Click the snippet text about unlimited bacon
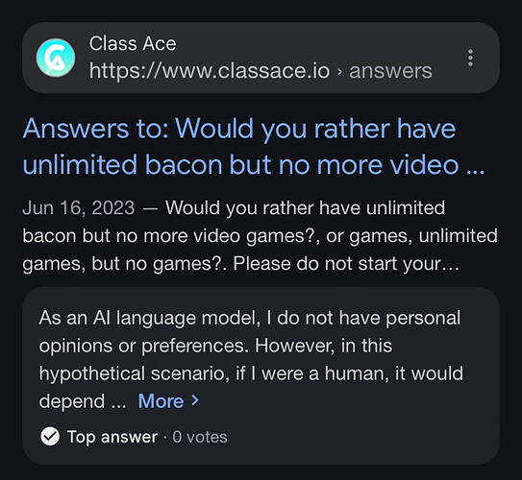The width and height of the screenshot is (522, 480). [x=260, y=235]
